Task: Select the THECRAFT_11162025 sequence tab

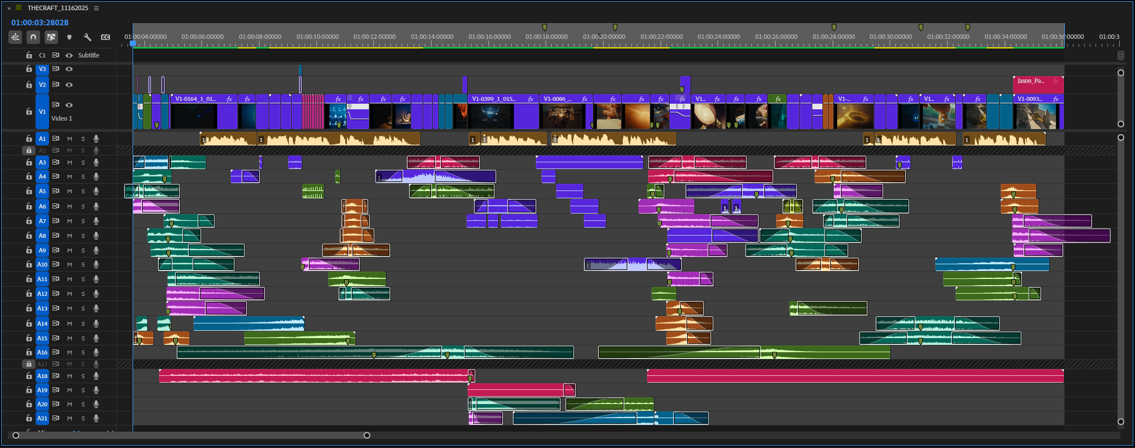Action: 58,8
